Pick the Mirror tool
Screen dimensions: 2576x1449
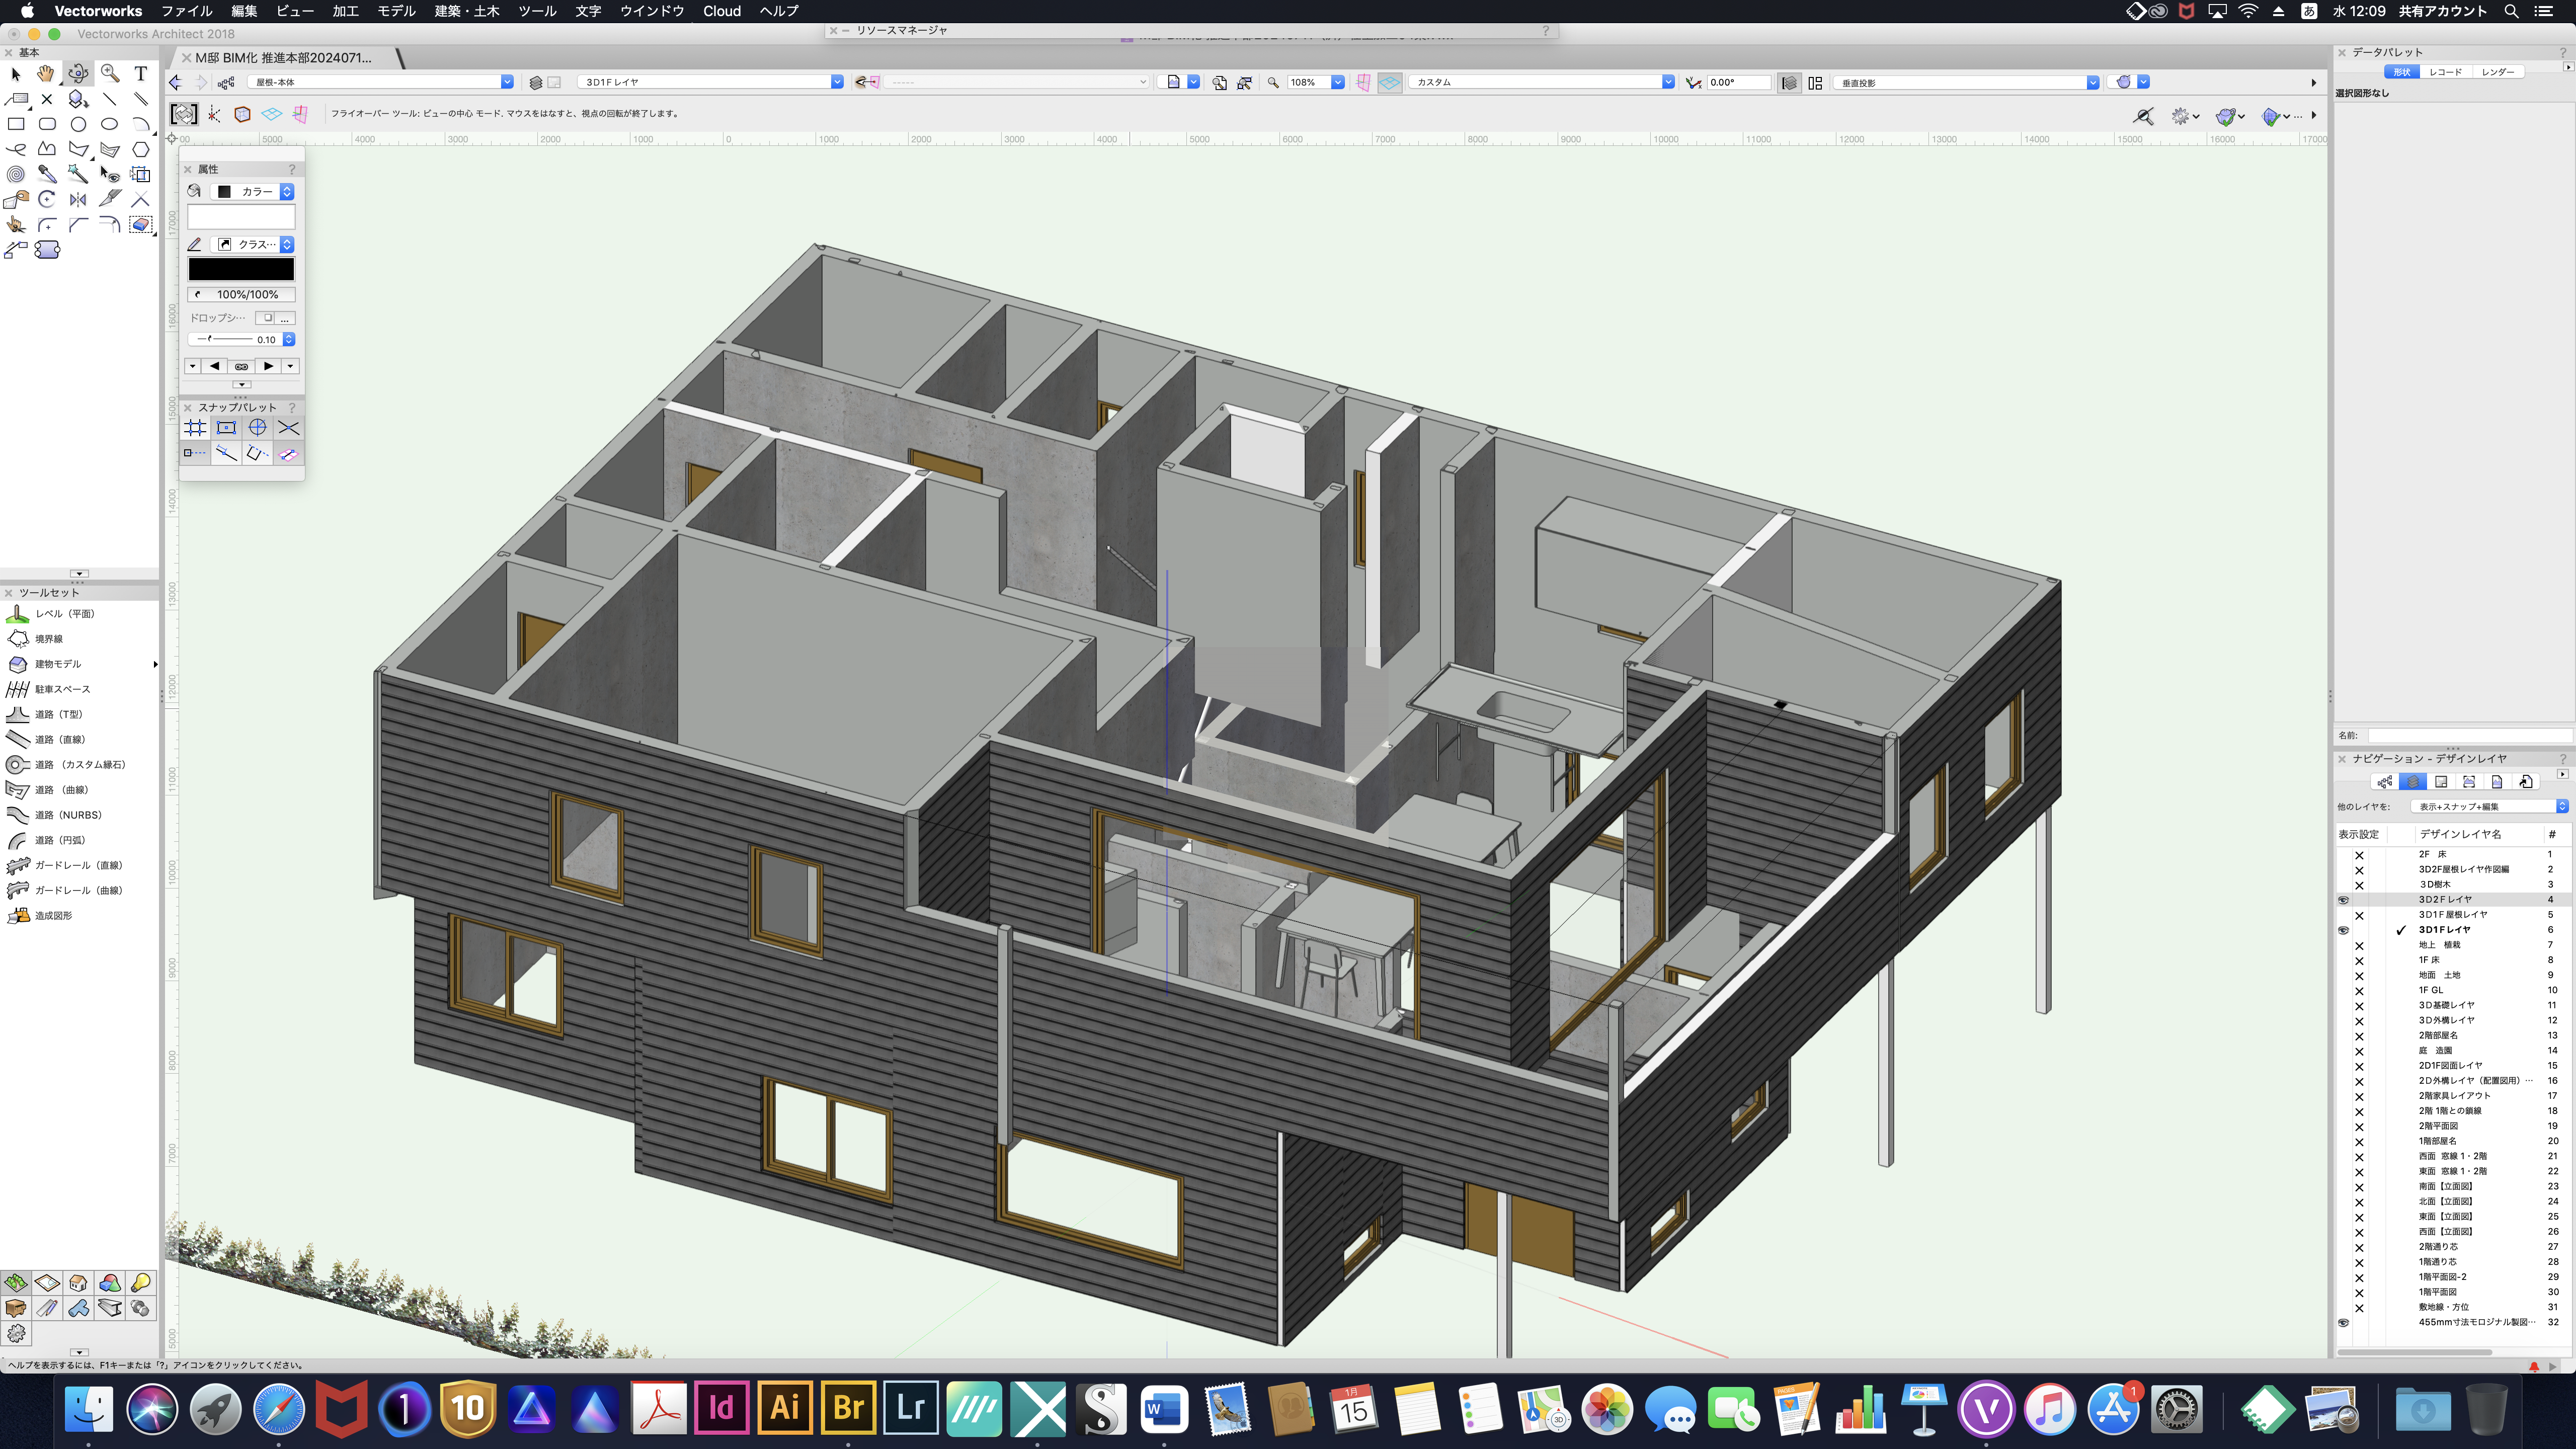click(78, 199)
